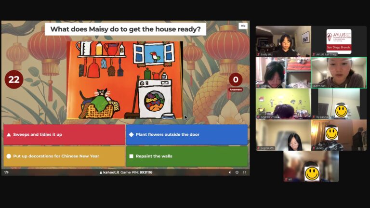This screenshot has width=370, height=208.
Task: Select Lauren Kan's highlighted video tile
Action: [x=339, y=73]
